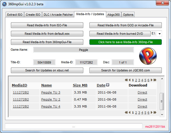The image size is (171, 133).
Task: Go to page 2 in top pager
Action: click(x=136, y=80)
